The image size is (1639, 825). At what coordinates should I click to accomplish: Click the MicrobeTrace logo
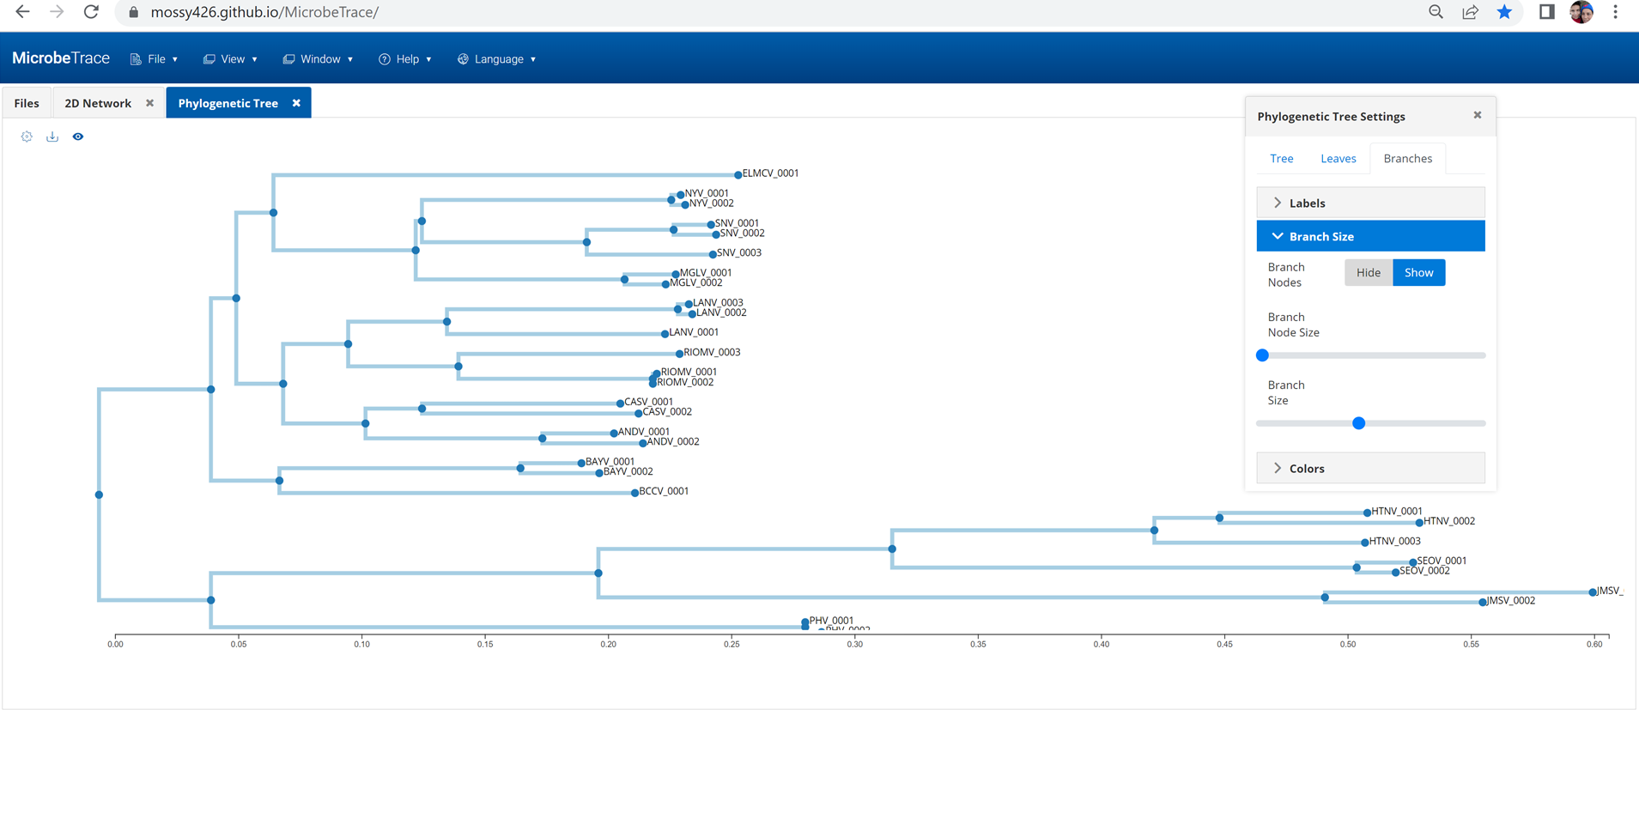click(x=61, y=58)
